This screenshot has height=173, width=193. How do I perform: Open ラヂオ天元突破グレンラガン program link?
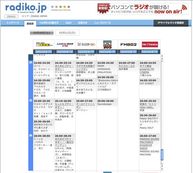(86, 67)
